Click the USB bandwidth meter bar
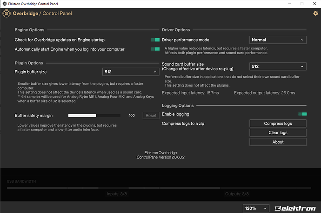This screenshot has height=213, width=321. pyautogui.click(x=159, y=188)
